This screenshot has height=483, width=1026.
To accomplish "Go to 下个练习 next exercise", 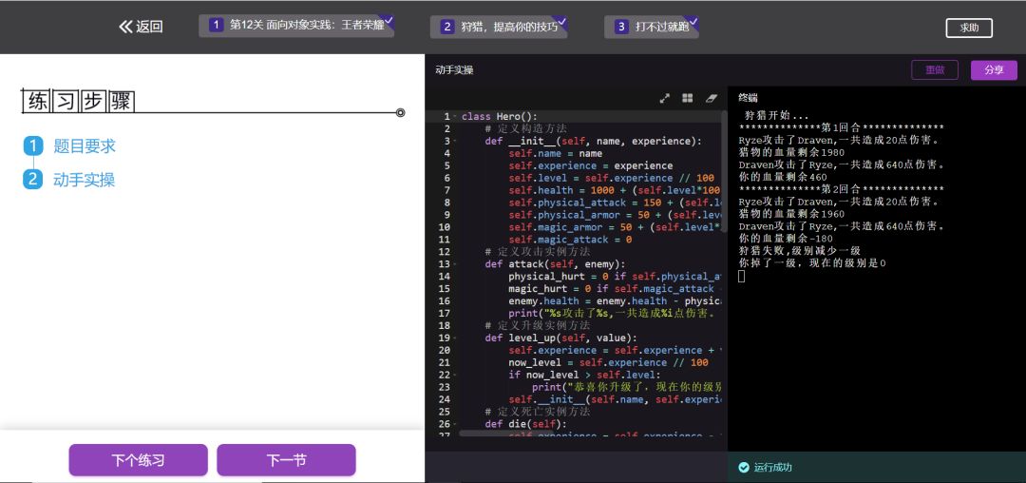I will coord(138,460).
